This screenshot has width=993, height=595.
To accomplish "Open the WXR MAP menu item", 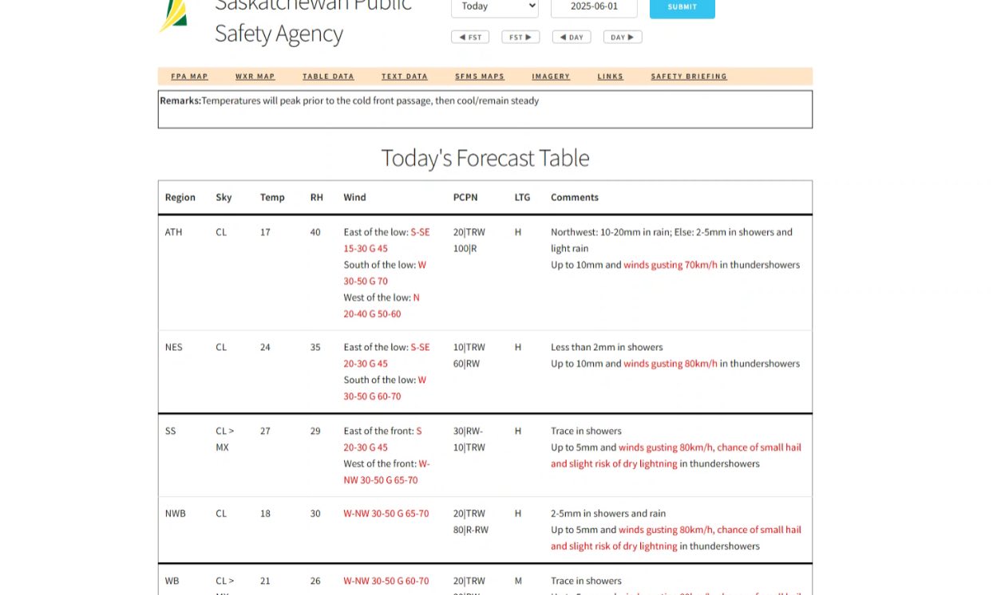I will (x=255, y=77).
